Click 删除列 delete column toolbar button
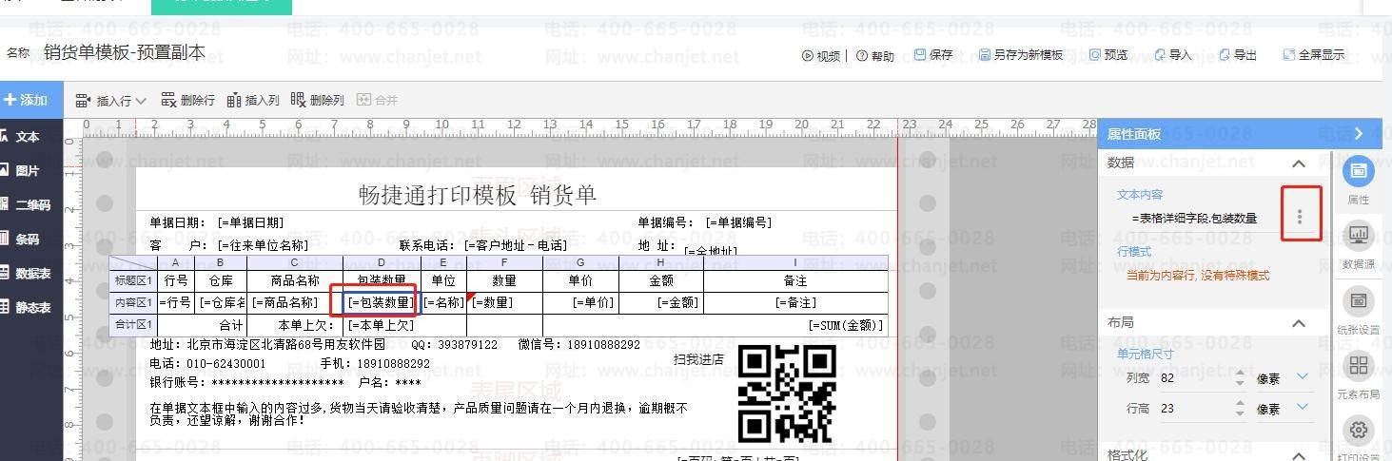Screen dimensions: 1392x461 [318, 100]
